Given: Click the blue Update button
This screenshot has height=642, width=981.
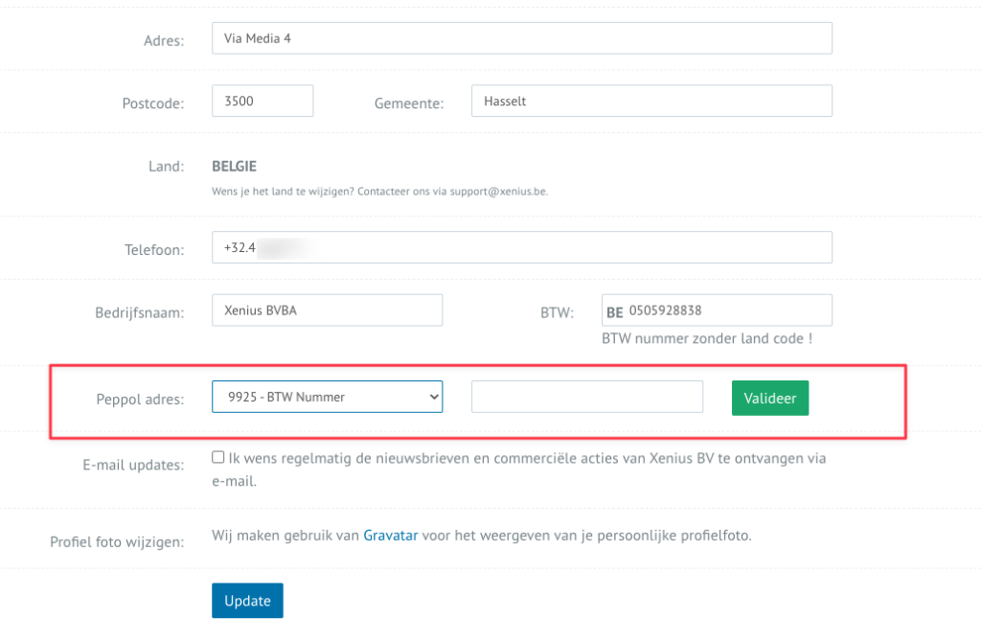Looking at the screenshot, I should [x=247, y=601].
